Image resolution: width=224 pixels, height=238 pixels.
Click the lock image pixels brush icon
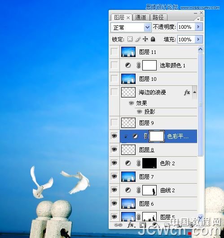point(138,39)
